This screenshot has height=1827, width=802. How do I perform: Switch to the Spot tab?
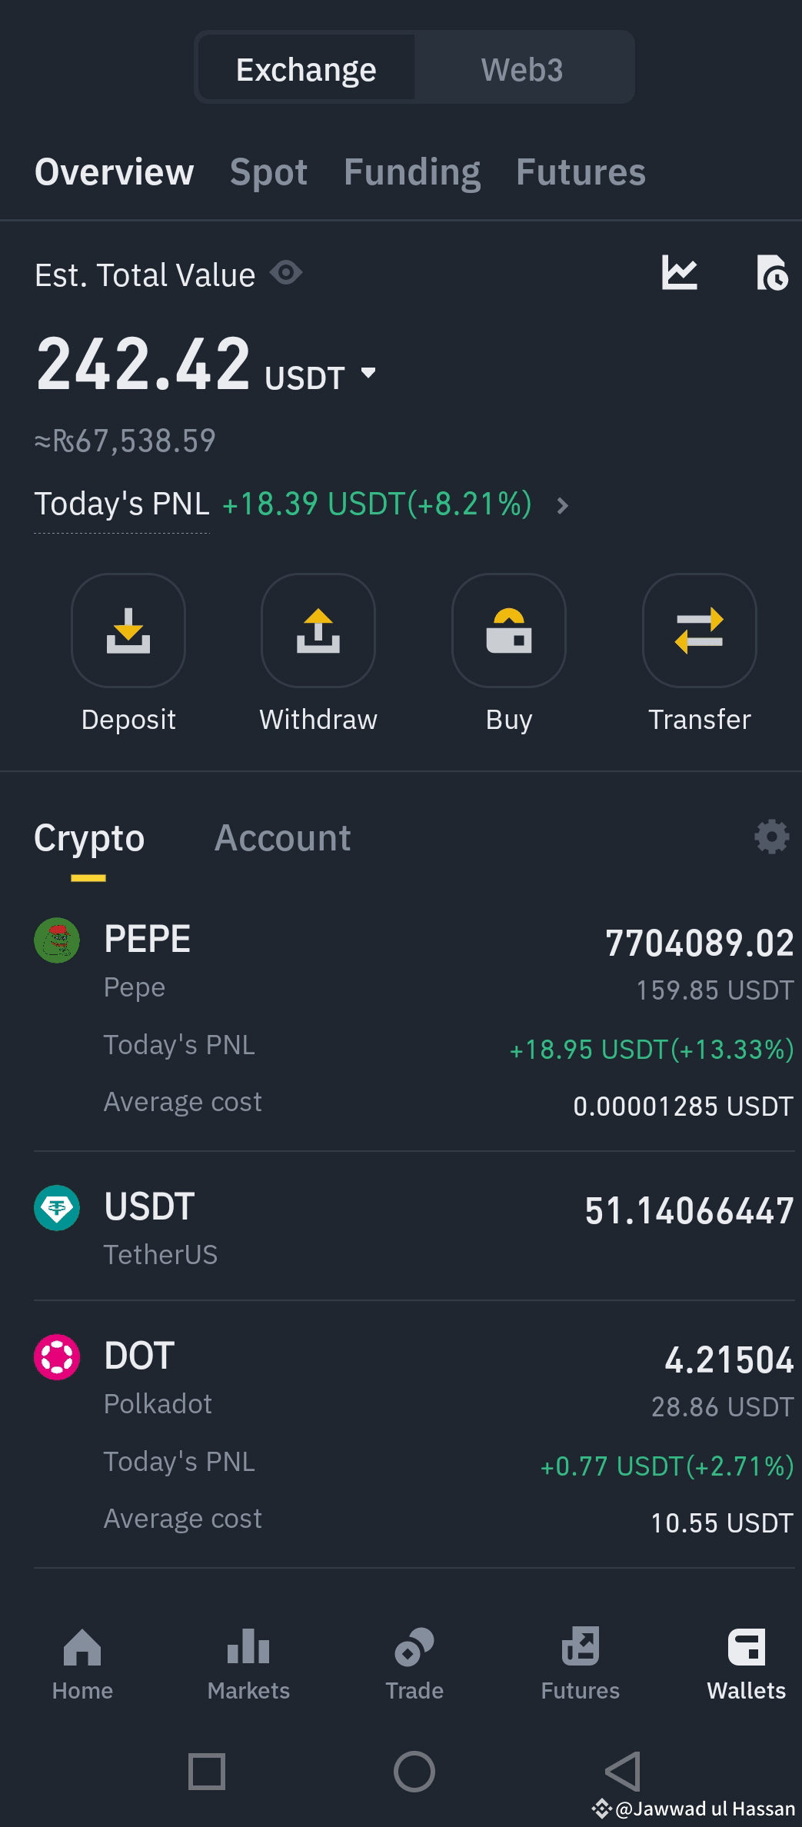tap(268, 171)
